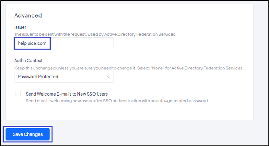Click the "Advanced" section heading
The width and height of the screenshot is (269, 146).
pyautogui.click(x=28, y=15)
